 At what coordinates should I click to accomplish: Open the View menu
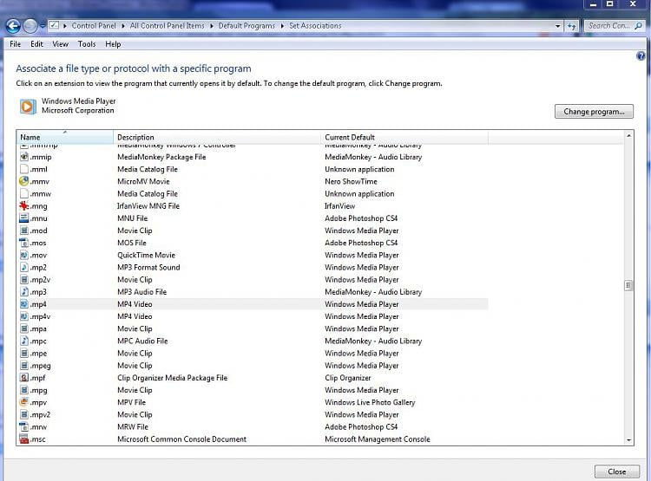click(x=60, y=44)
